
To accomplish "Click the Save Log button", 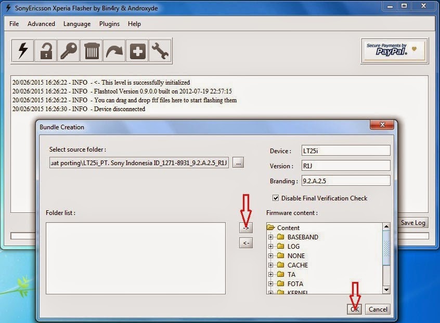I will click(413, 222).
